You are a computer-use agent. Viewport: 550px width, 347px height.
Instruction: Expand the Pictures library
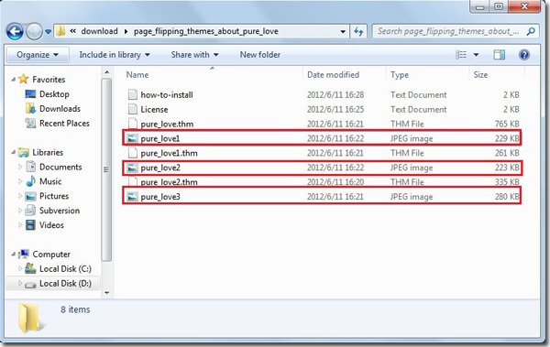pyautogui.click(x=20, y=196)
